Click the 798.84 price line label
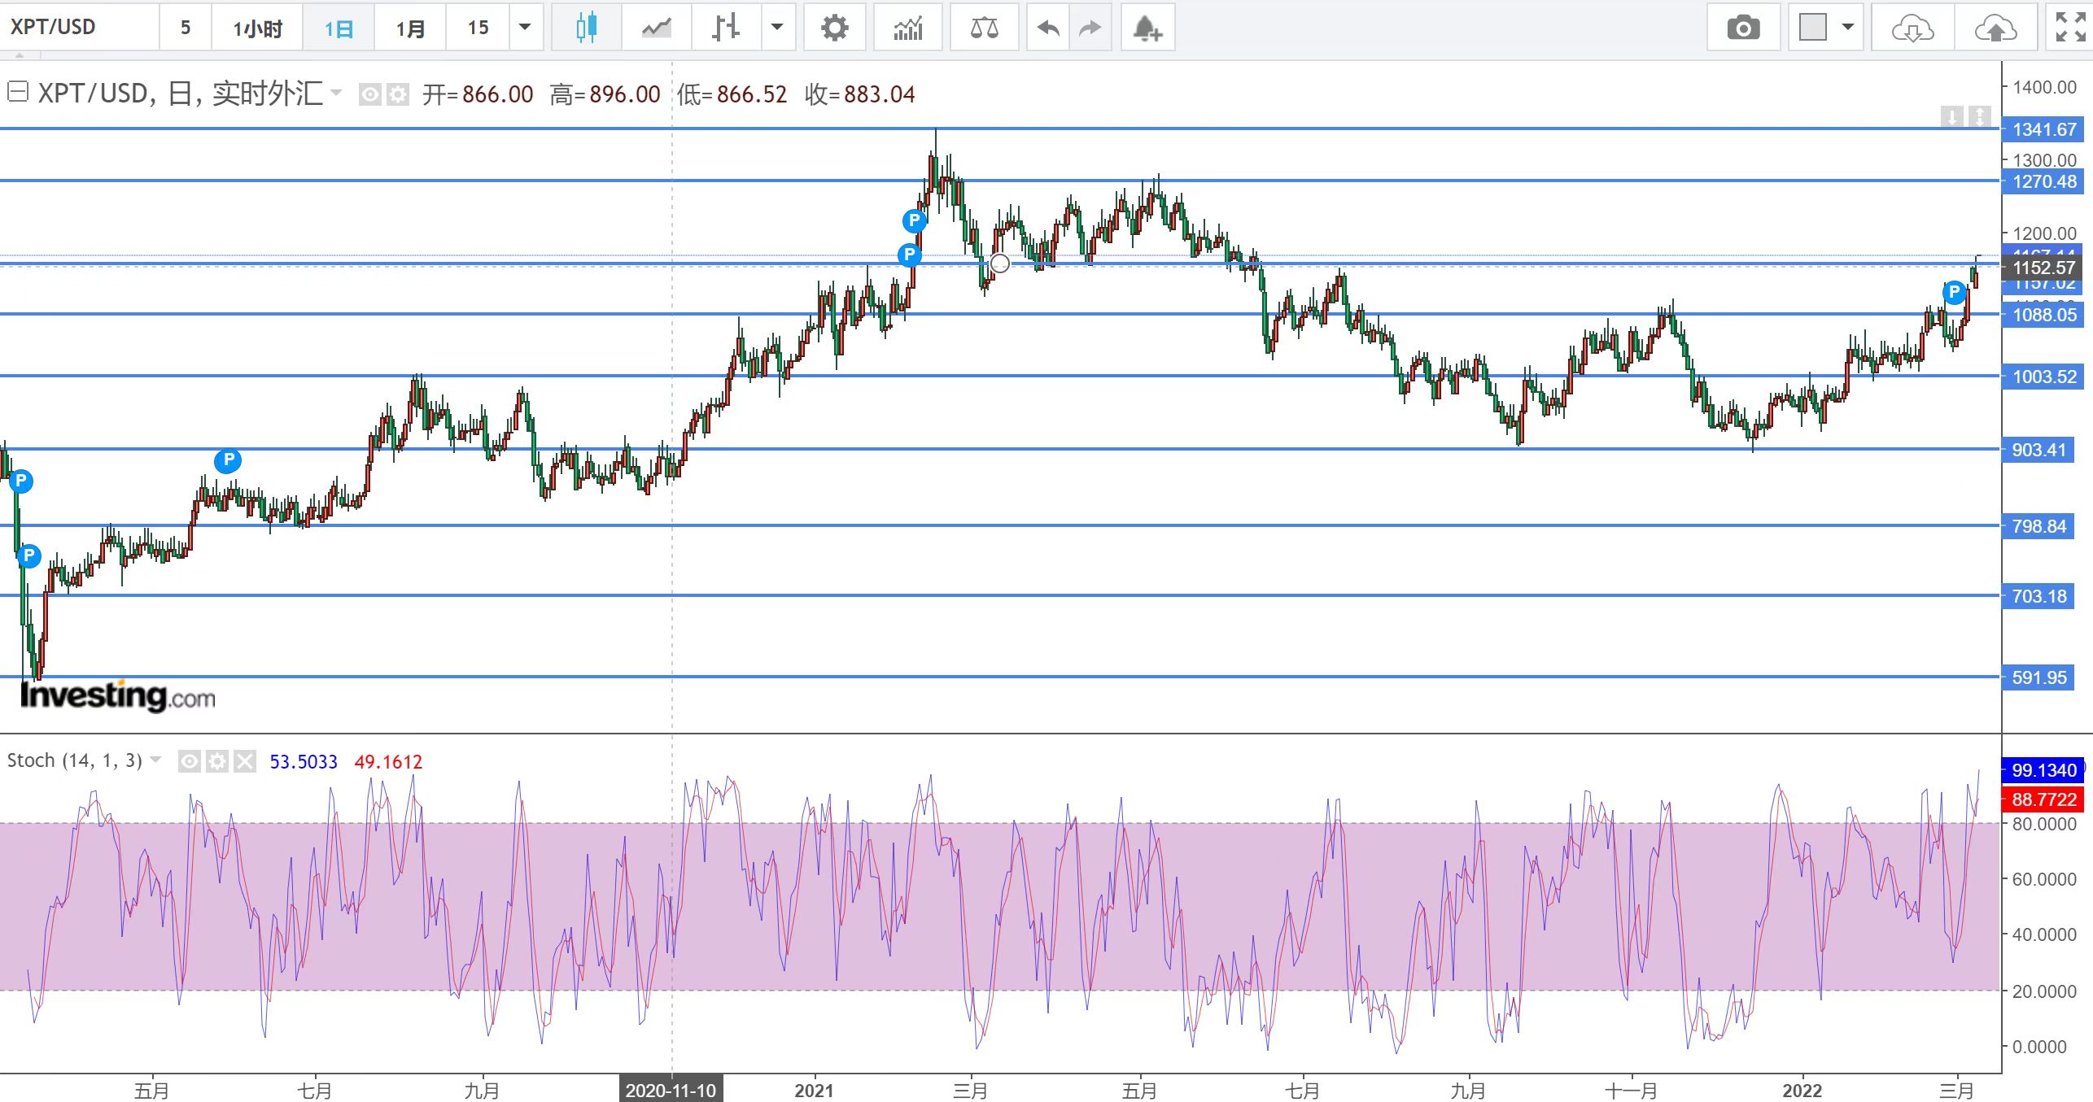This screenshot has height=1102, width=2093. click(2038, 526)
